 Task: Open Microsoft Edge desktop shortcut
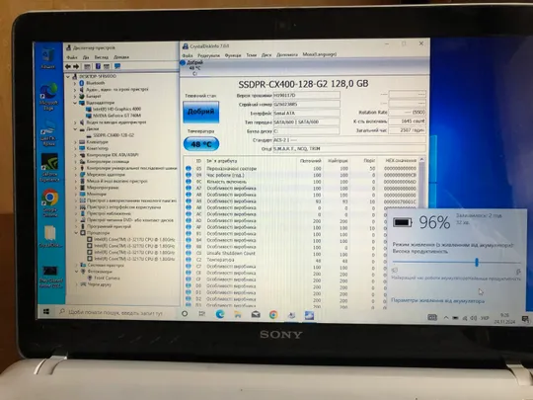tap(49, 97)
